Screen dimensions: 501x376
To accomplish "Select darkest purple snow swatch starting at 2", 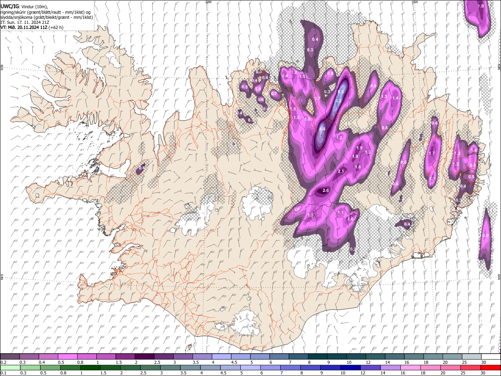I will (144, 357).
